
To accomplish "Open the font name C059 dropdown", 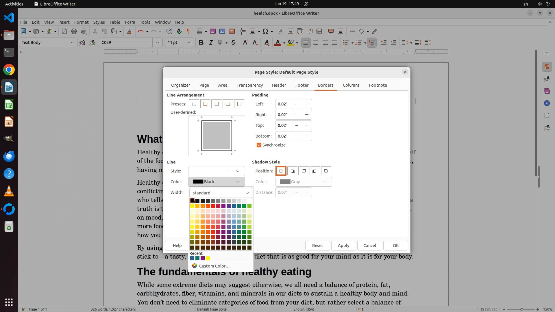I will [157, 42].
